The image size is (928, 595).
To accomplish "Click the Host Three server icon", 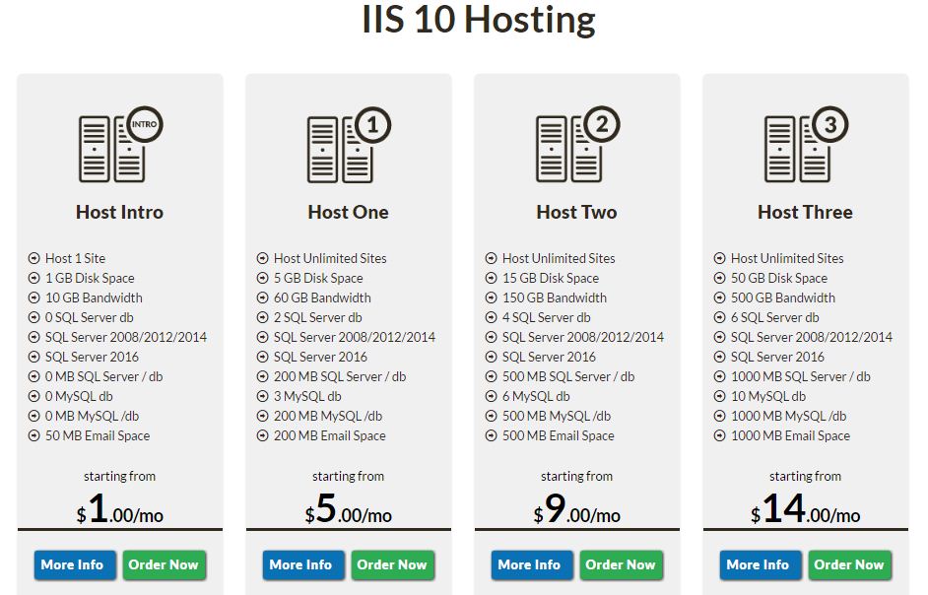I will 806,144.
